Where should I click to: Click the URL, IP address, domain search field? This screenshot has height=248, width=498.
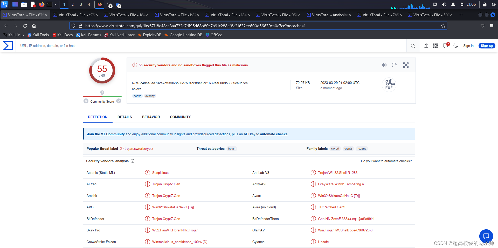211,46
